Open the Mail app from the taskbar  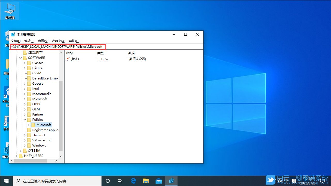coord(158,181)
